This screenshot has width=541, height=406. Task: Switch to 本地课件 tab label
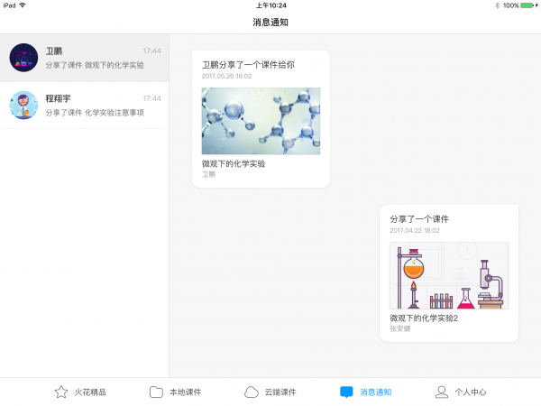[x=185, y=392]
